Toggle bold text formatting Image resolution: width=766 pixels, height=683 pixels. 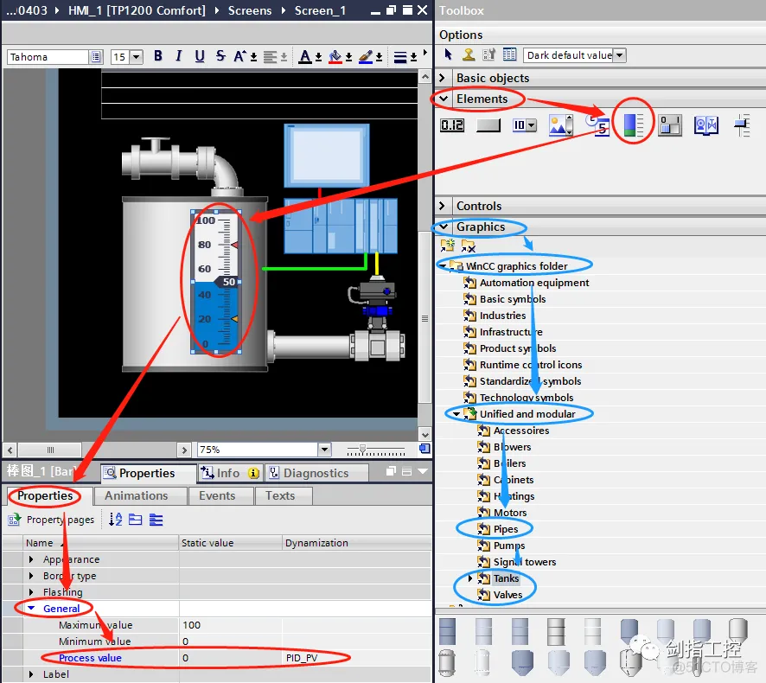(158, 56)
